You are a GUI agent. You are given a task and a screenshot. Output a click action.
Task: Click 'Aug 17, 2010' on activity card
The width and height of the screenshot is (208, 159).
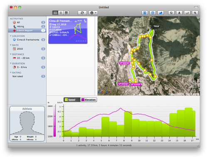coord(59,25)
